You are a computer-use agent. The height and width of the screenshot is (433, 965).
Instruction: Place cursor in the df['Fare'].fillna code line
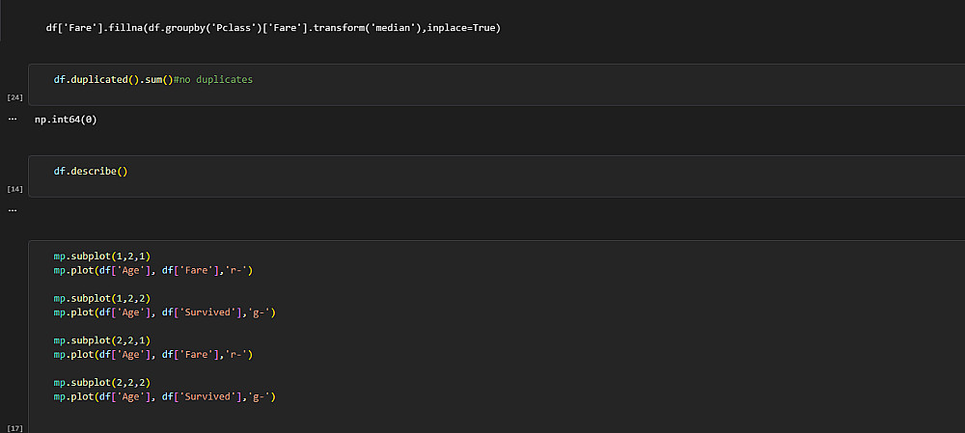click(272, 27)
